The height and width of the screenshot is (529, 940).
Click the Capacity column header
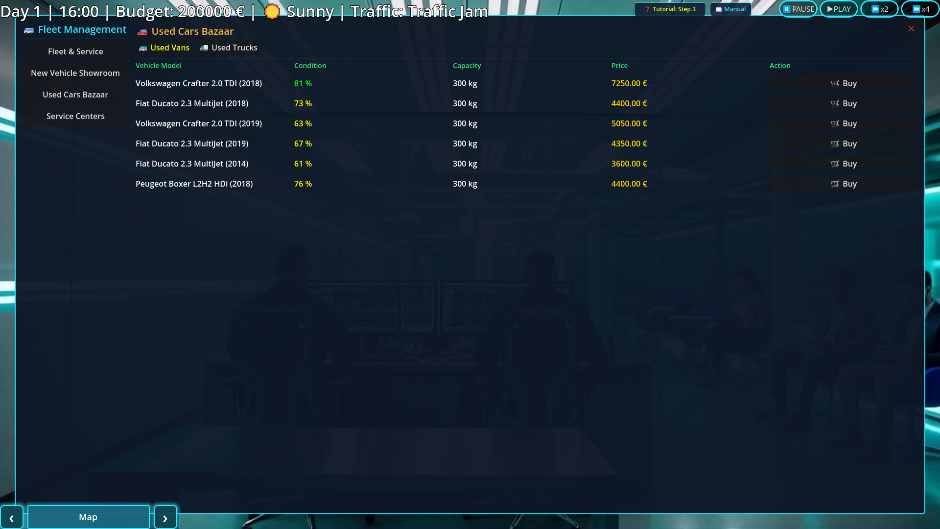[467, 66]
